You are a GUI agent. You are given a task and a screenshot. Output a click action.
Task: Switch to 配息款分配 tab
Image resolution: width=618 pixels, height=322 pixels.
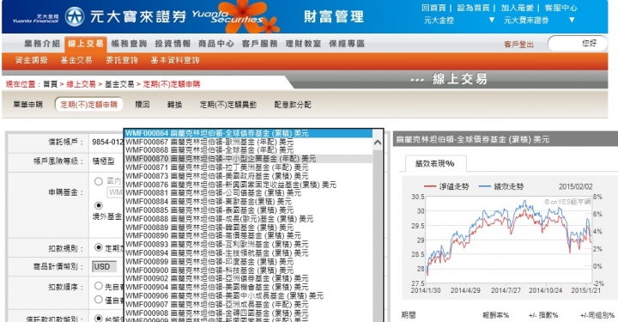[293, 105]
